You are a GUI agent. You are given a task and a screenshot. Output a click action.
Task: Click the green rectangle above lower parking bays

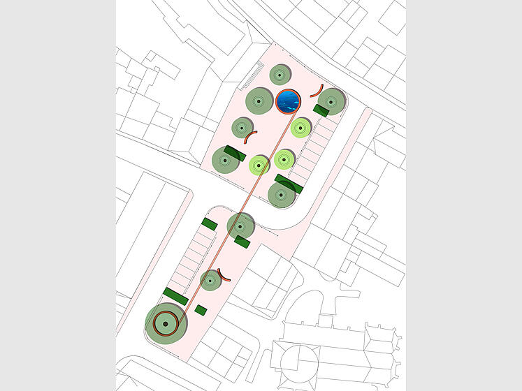click(x=209, y=224)
